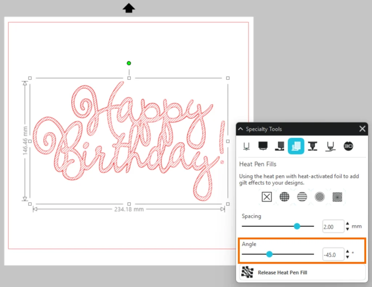The width and height of the screenshot is (372, 287).
Task: Select the first blade tool icon in Specialty Tools
Action: 246,146
